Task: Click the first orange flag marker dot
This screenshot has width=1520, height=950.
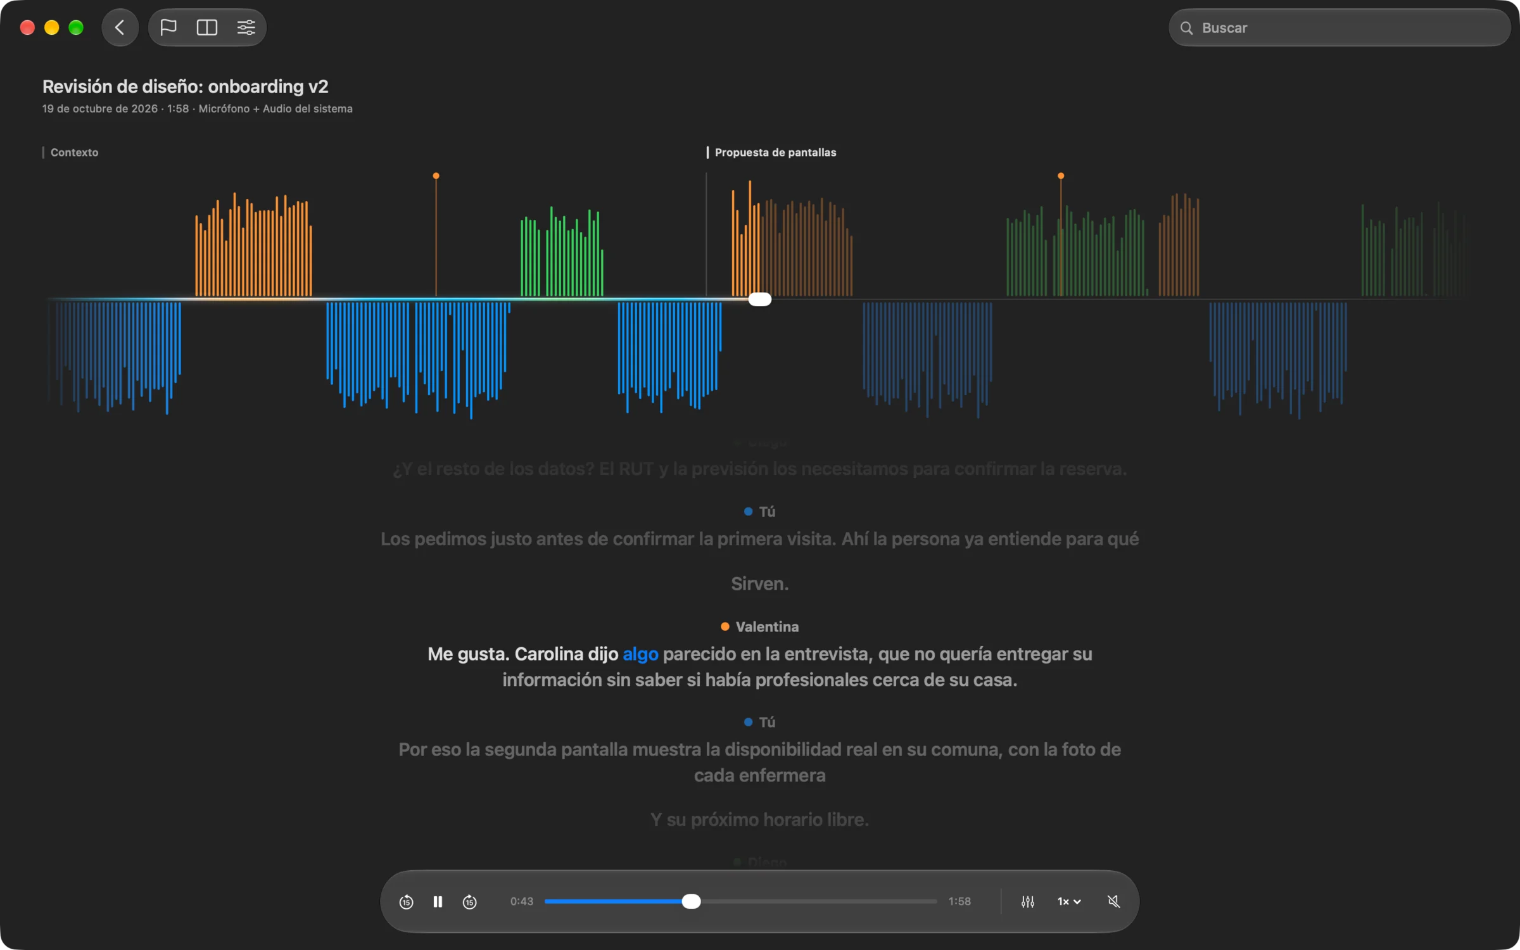Action: 436,175
